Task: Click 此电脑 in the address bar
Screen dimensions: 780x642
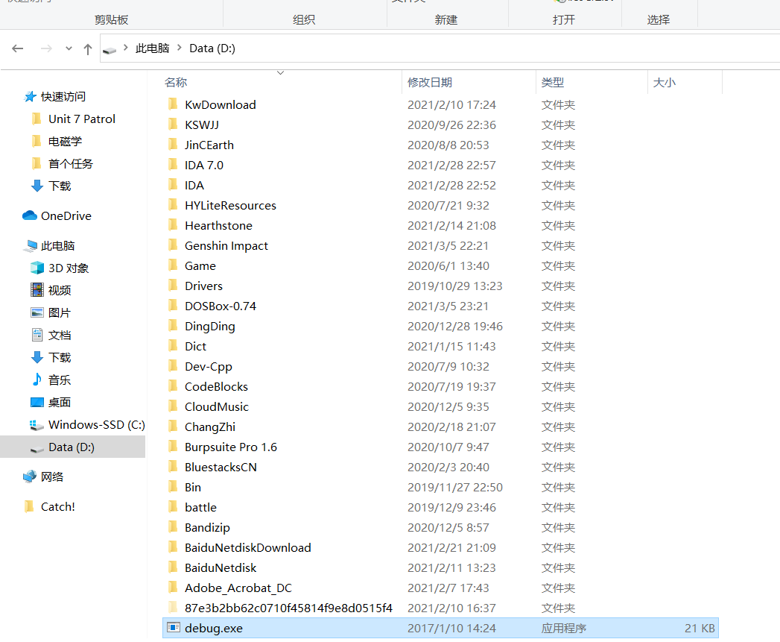Action: click(x=152, y=48)
